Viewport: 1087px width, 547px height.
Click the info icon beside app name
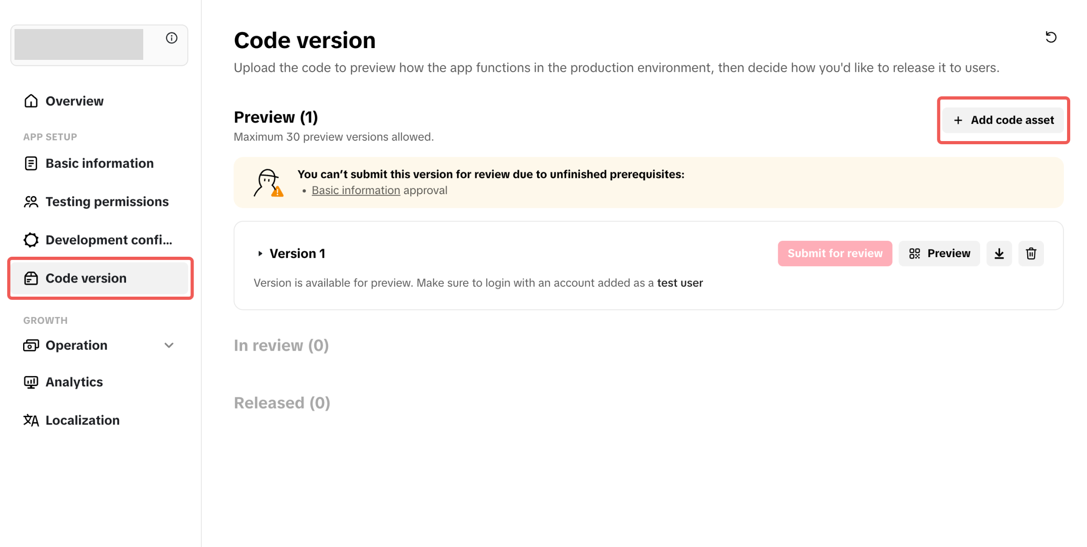tap(171, 38)
